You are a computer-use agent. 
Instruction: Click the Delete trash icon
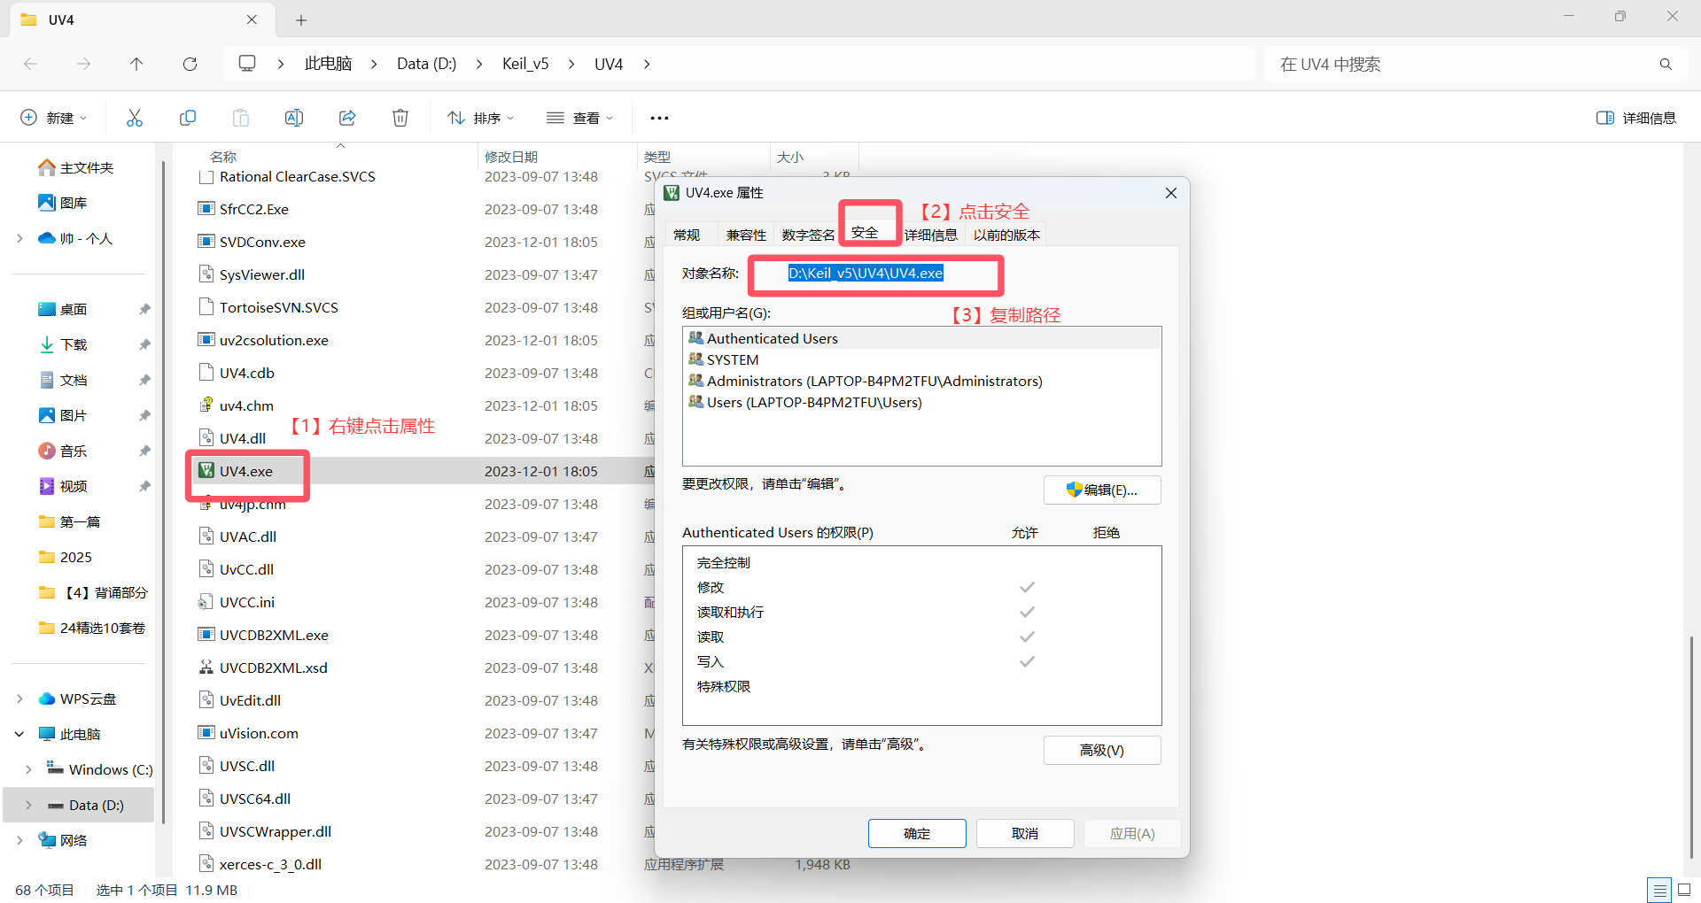[400, 118]
